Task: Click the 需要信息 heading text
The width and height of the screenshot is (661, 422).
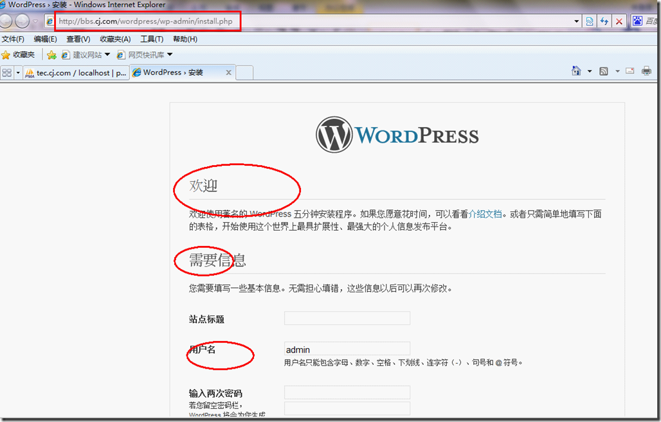Action: pos(217,260)
